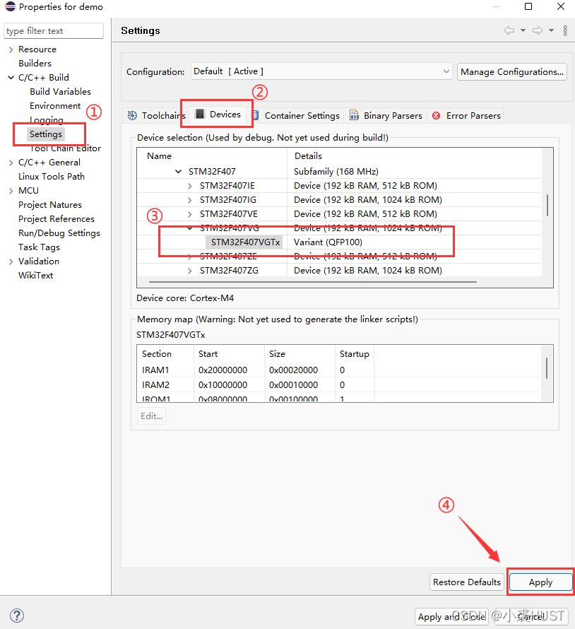Select Environment in the sidebar
Viewport: 575px width, 629px height.
(55, 106)
